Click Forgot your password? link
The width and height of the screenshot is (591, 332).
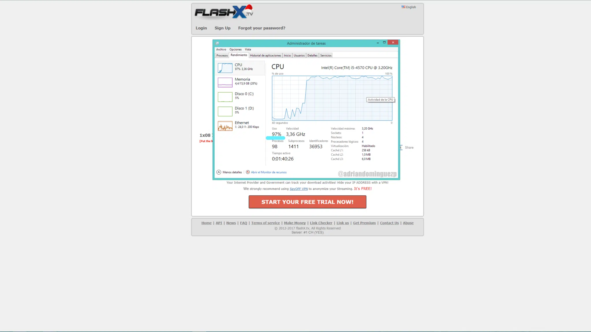[261, 28]
